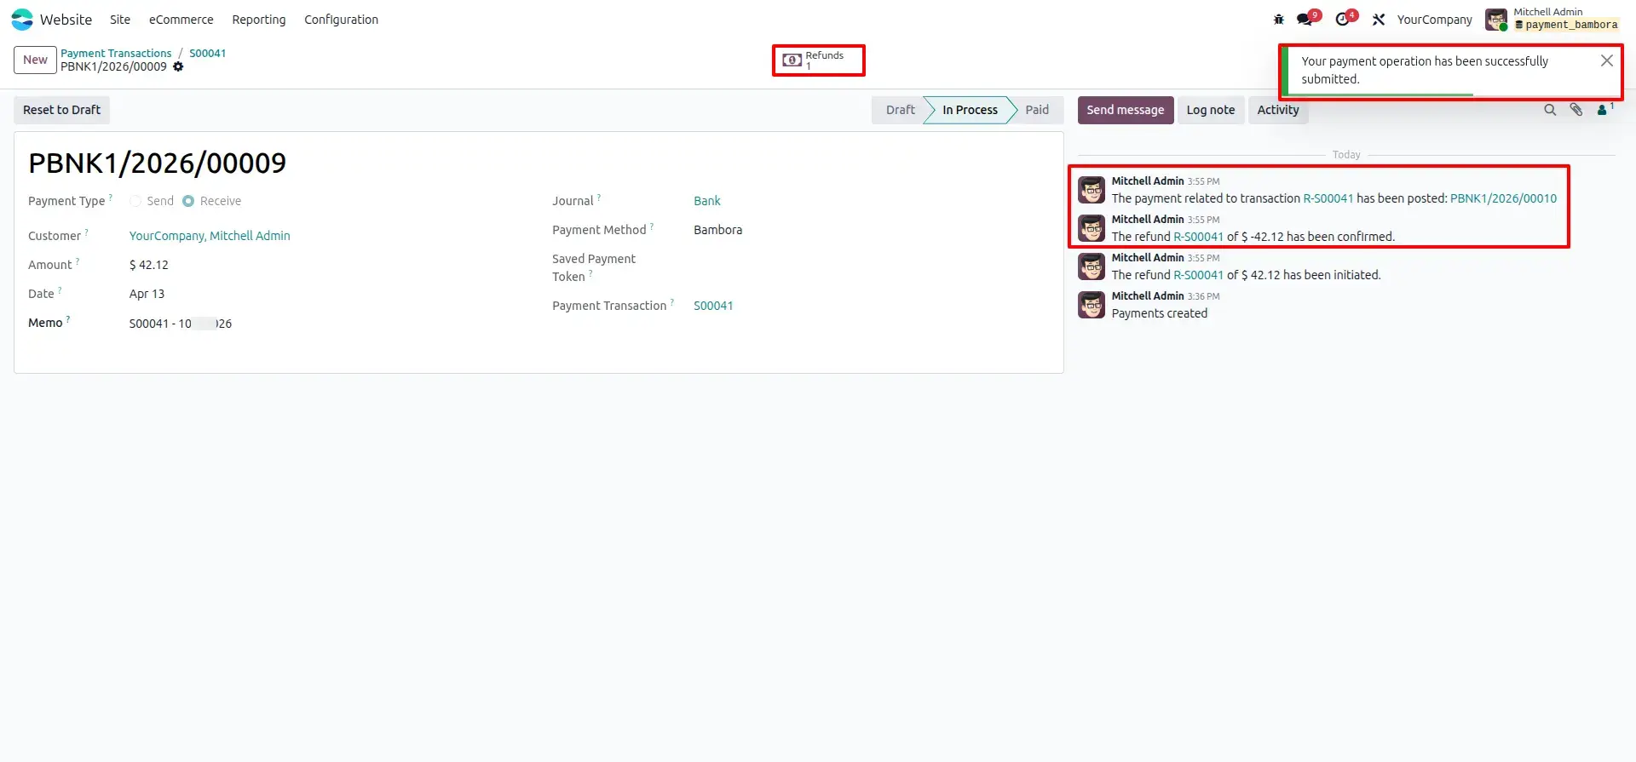Click the amount value $ 42.12
Viewport: 1636px width, 762px height.
tap(149, 265)
